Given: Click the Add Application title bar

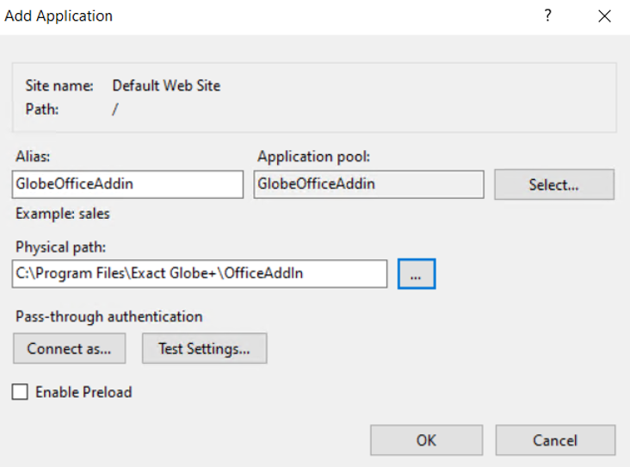Looking at the screenshot, I should coord(265,16).
